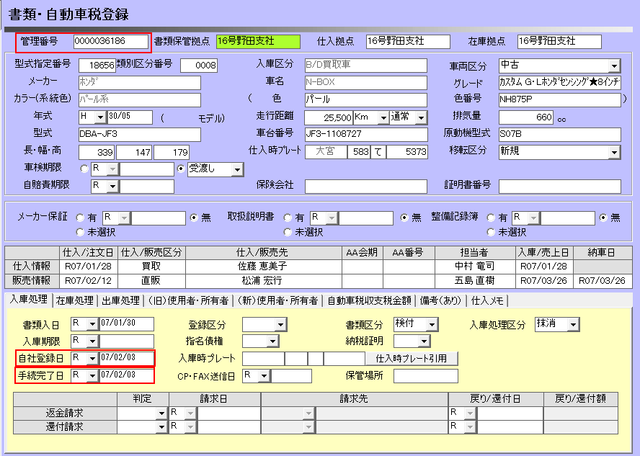640x456 pixels.
Task: Open the 備考(あり) tab
Action: (441, 300)
